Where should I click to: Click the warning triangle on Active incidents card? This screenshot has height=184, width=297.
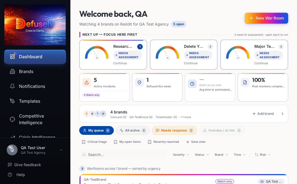point(87,82)
